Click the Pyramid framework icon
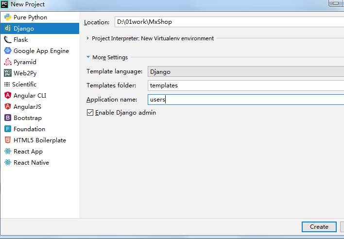 point(8,62)
